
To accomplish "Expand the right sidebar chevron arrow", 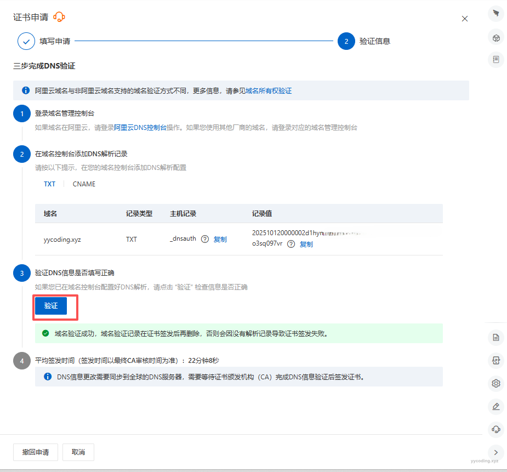I will tap(496, 452).
